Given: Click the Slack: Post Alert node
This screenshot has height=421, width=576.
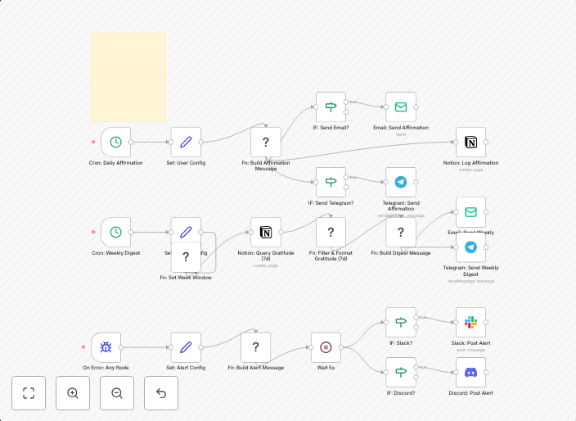Looking at the screenshot, I should [x=470, y=323].
